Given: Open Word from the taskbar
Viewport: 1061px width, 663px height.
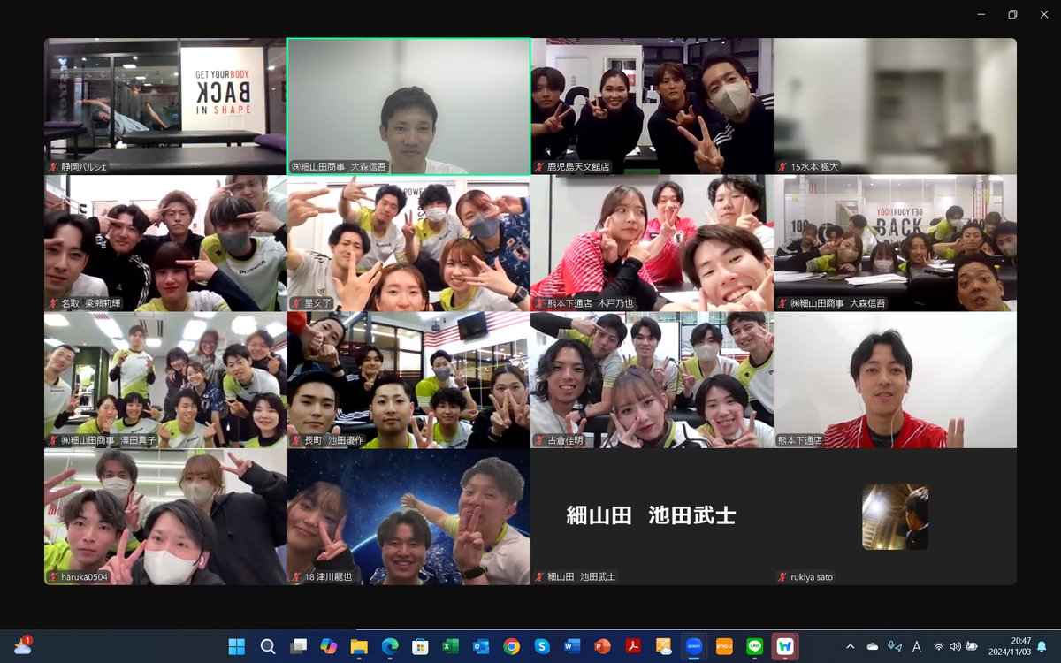Looking at the screenshot, I should tap(572, 646).
